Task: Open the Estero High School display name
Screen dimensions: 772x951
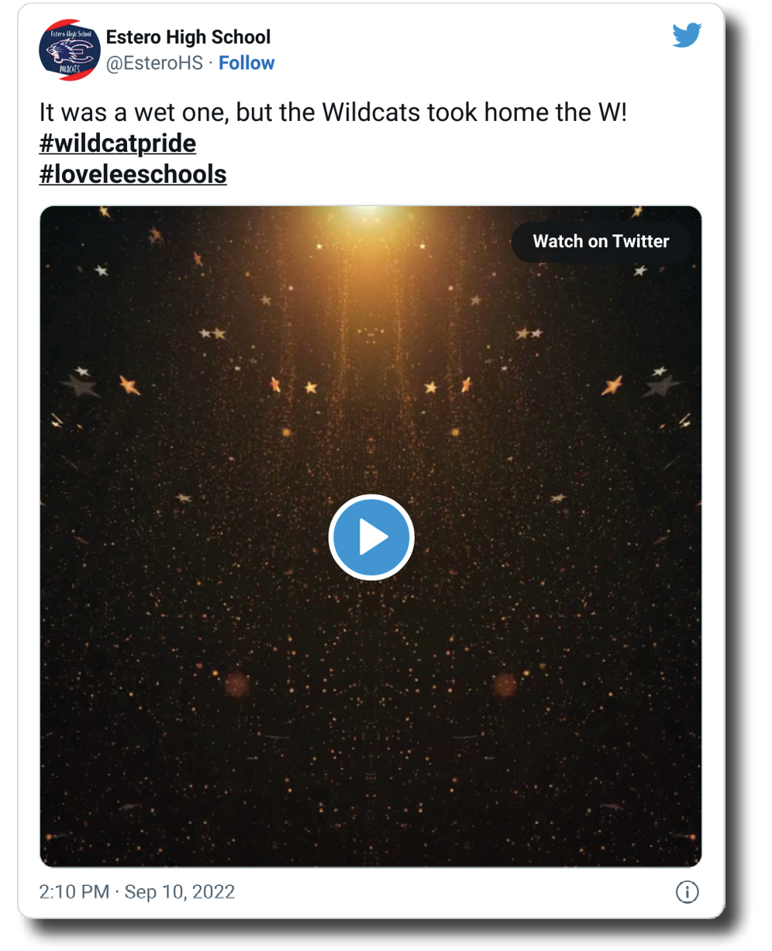Action: [x=188, y=37]
